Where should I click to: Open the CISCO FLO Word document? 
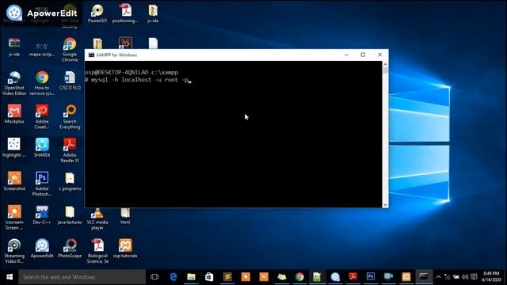click(x=70, y=81)
